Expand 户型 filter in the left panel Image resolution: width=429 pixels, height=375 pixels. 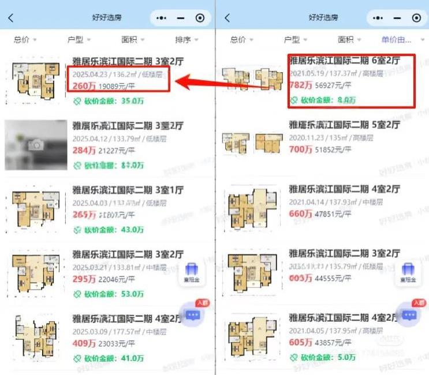(79, 40)
